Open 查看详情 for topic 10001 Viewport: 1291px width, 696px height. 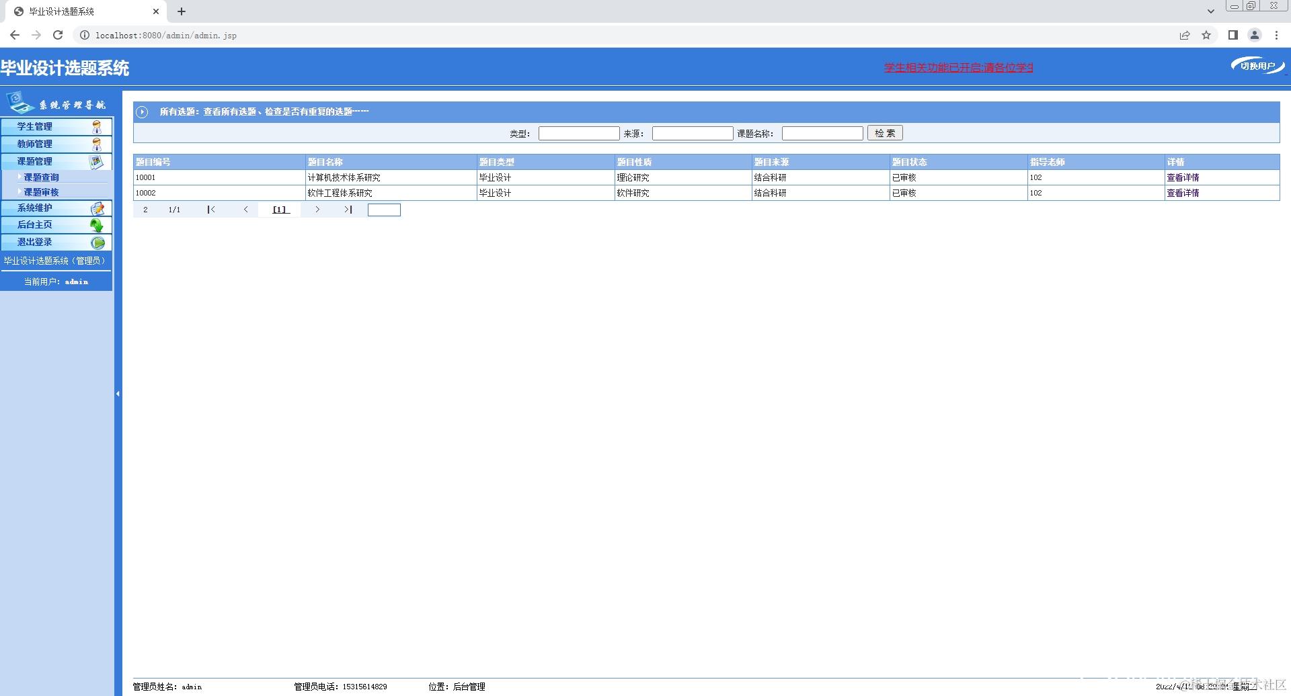1183,177
